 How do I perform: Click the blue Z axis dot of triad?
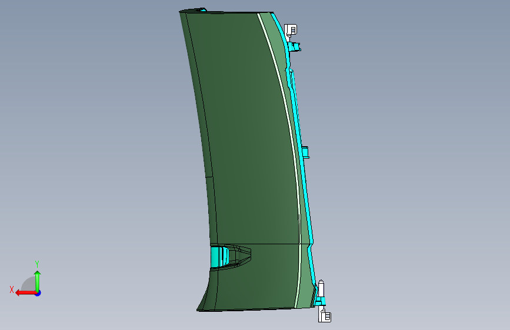coord(38,293)
